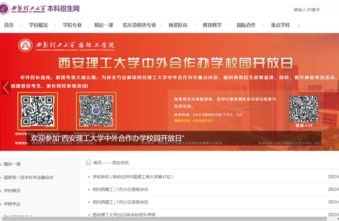The image size is (339, 221).
Task: Click the QQ group QR code in banner
Action: coord(96,111)
